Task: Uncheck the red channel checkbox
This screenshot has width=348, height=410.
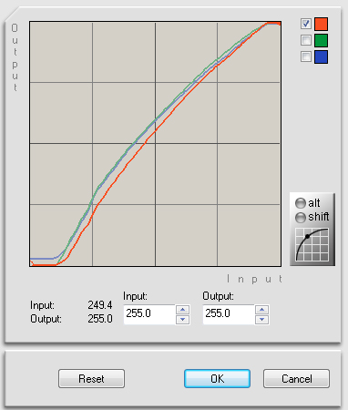Action: pyautogui.click(x=306, y=24)
